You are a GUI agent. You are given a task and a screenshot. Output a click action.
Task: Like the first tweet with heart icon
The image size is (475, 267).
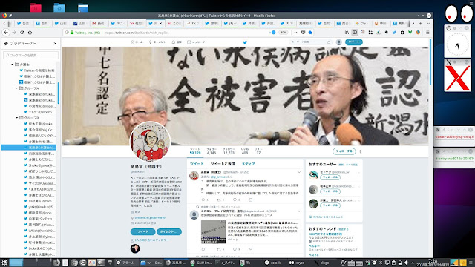coord(235,200)
